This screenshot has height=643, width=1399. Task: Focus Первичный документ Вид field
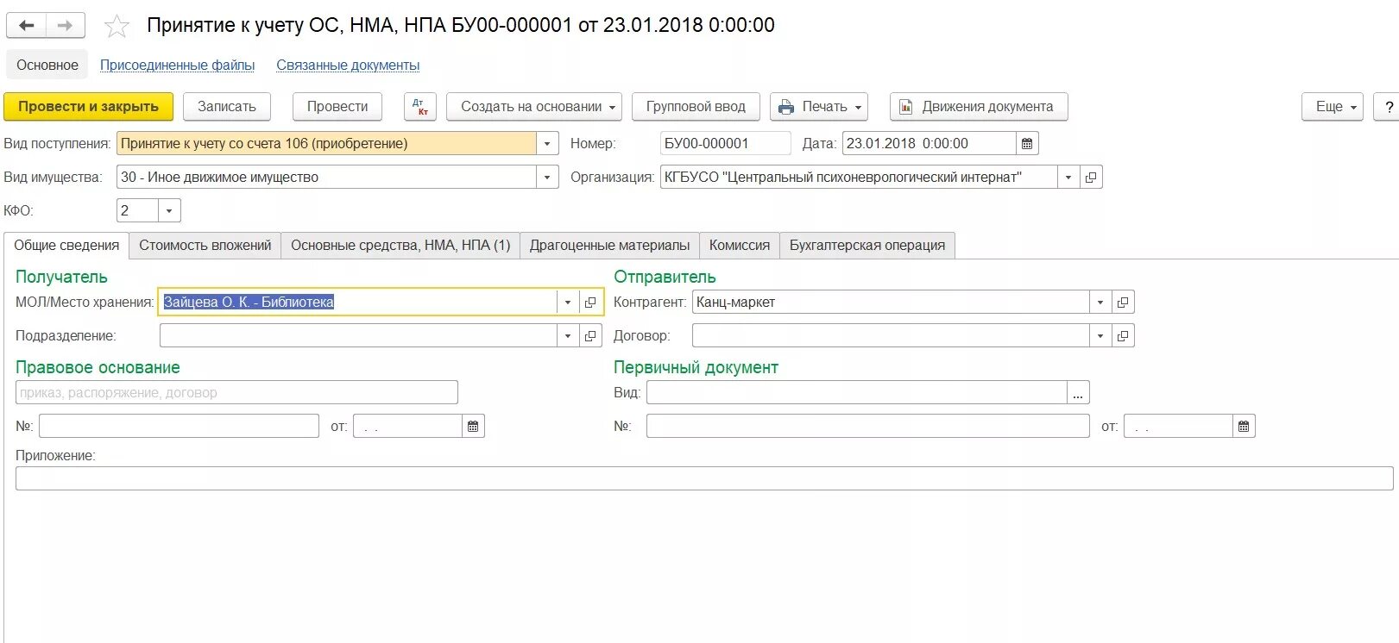coord(857,393)
